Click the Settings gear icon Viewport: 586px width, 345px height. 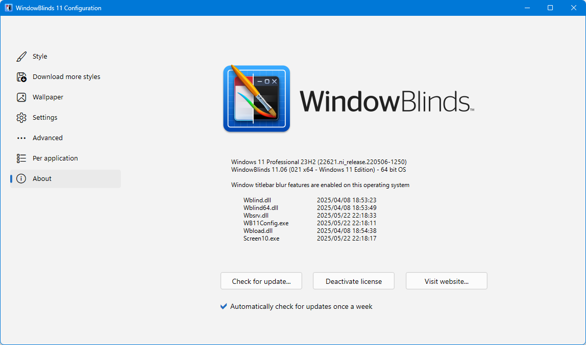click(x=21, y=118)
